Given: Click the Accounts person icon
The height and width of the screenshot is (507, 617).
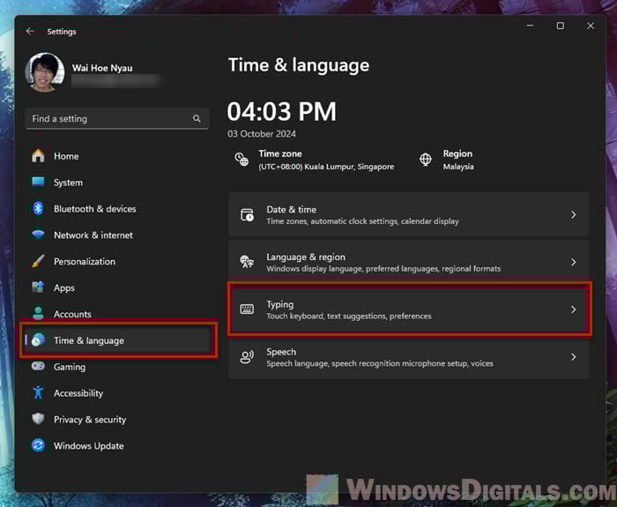Looking at the screenshot, I should coord(38,313).
